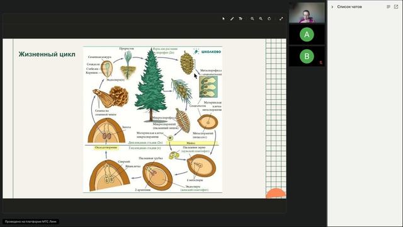Pop out the chat panel in new window
This screenshot has height=227, width=403.
coord(396,7)
